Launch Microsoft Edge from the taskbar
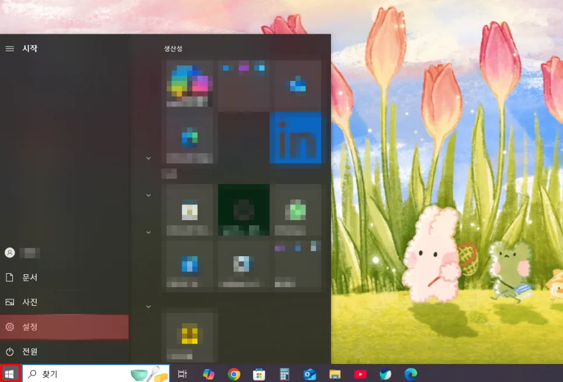The image size is (563, 382). [x=411, y=374]
